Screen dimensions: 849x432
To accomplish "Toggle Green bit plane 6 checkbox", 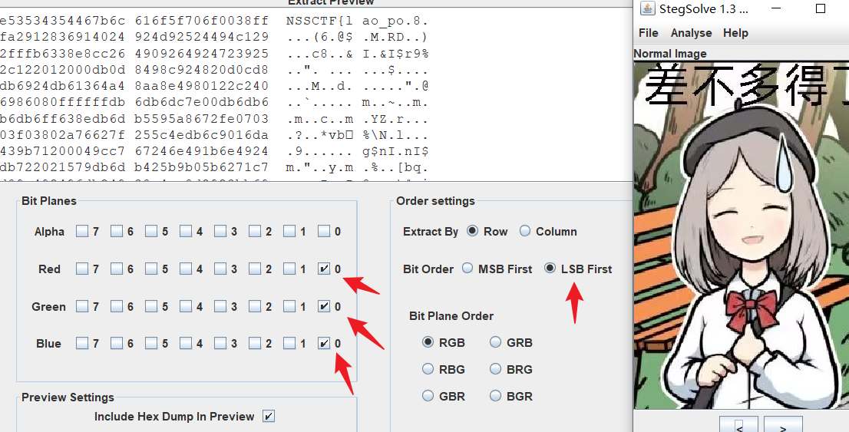I will click(x=117, y=306).
